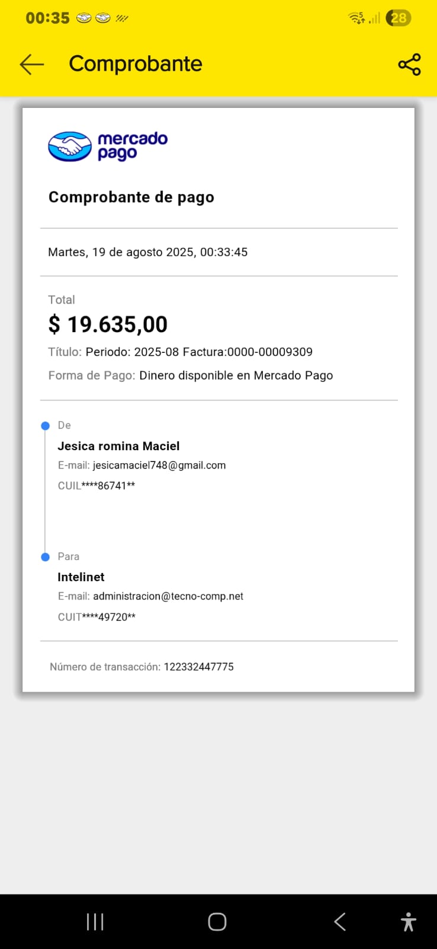Tap the accessibility shortcut icon
This screenshot has width=437, height=949.
(x=408, y=922)
